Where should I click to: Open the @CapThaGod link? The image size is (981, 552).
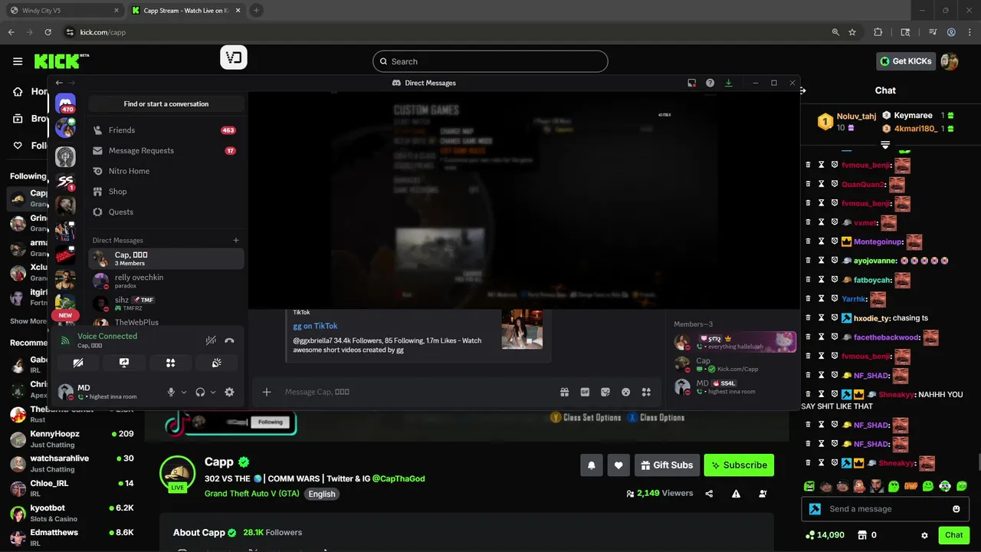399,478
